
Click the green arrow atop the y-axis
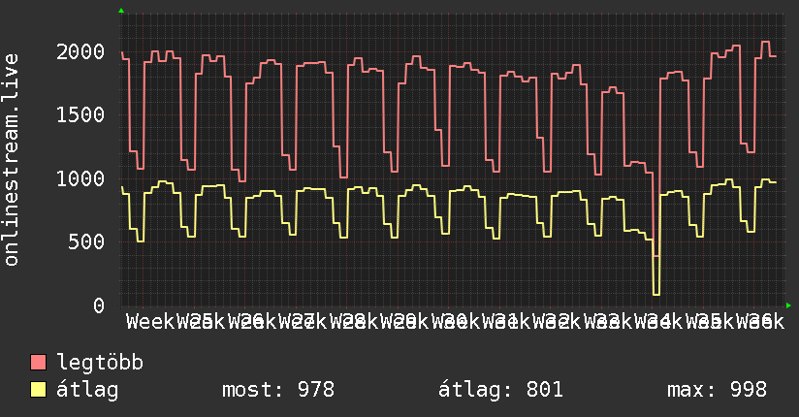pos(121,11)
